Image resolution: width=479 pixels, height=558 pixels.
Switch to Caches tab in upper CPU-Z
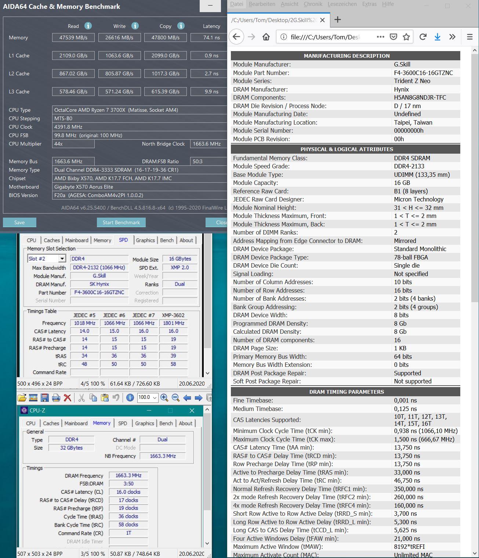[52, 240]
